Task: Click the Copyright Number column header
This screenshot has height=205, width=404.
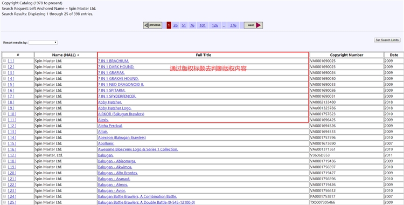Action: [346, 55]
